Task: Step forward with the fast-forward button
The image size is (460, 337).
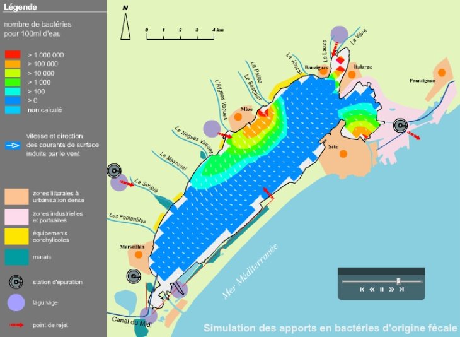Action: (392, 290)
